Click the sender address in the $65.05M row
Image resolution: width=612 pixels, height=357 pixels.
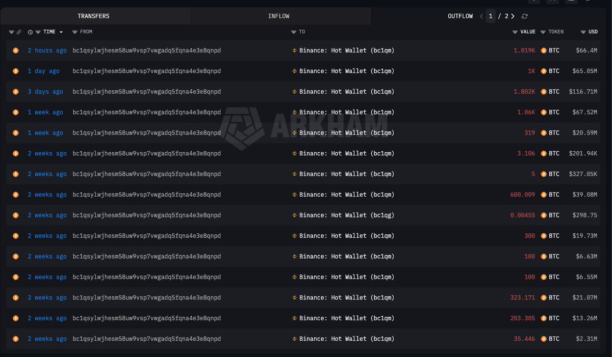tap(147, 71)
